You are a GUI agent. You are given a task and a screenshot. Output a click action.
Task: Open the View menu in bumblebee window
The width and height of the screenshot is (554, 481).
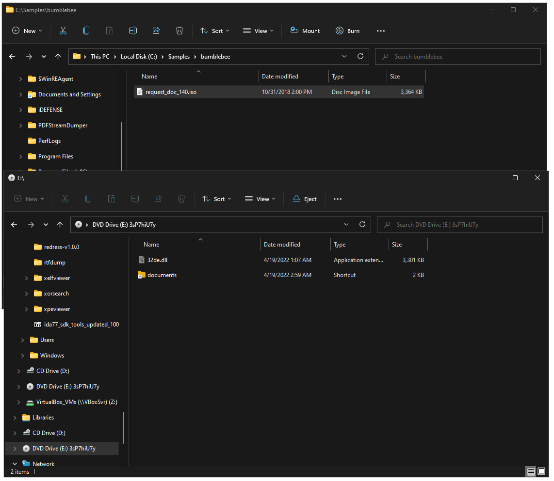coord(258,31)
